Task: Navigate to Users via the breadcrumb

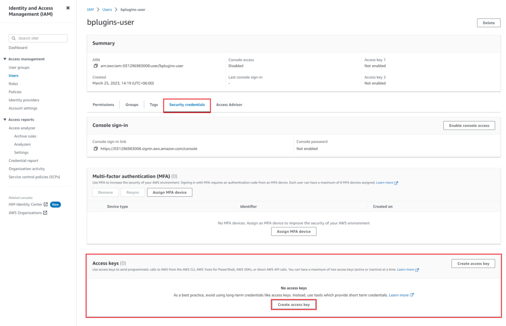Action: [107, 9]
